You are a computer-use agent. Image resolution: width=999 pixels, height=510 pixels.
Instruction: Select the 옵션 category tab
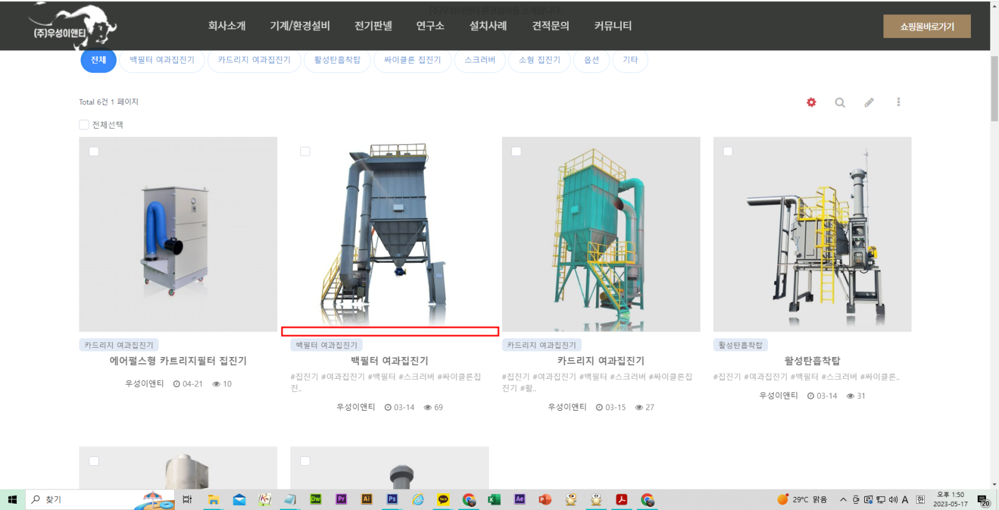(x=592, y=61)
